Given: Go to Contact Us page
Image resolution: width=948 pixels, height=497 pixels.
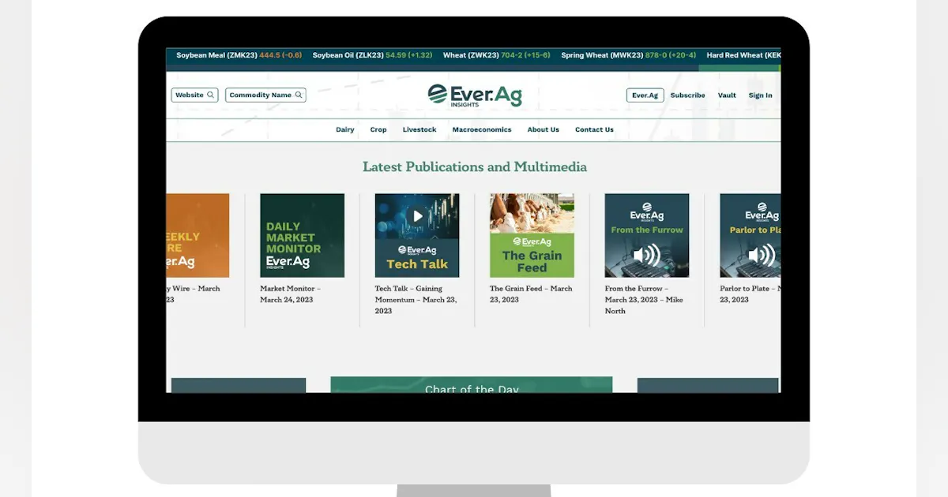Looking at the screenshot, I should 594,129.
